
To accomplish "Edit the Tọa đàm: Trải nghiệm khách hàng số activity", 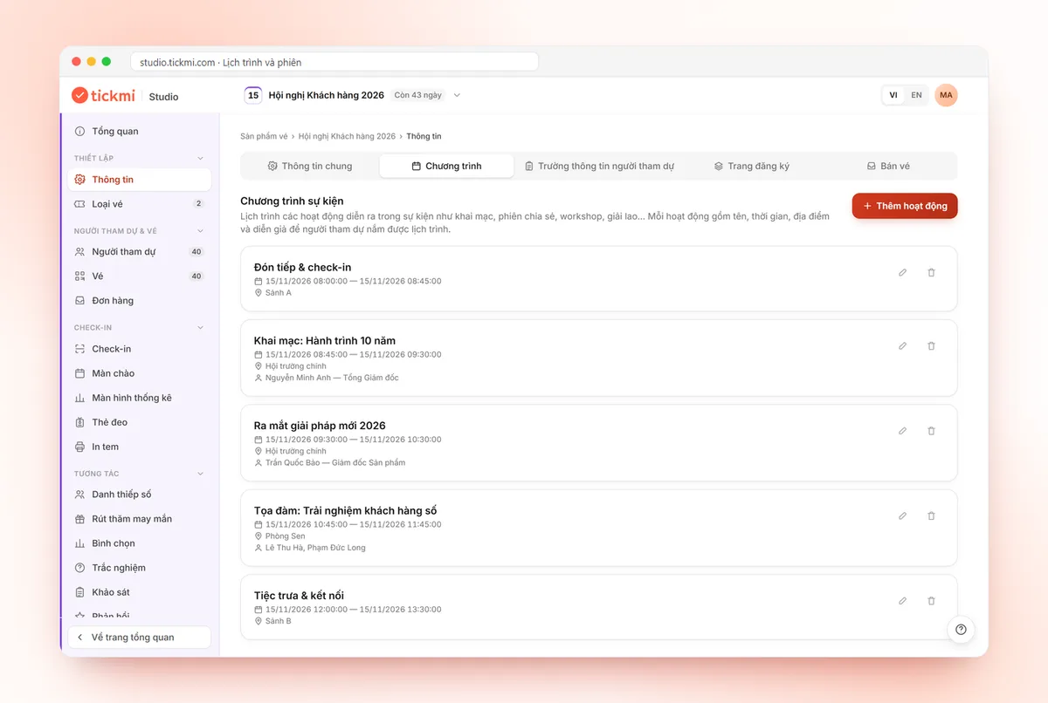I will 902,515.
